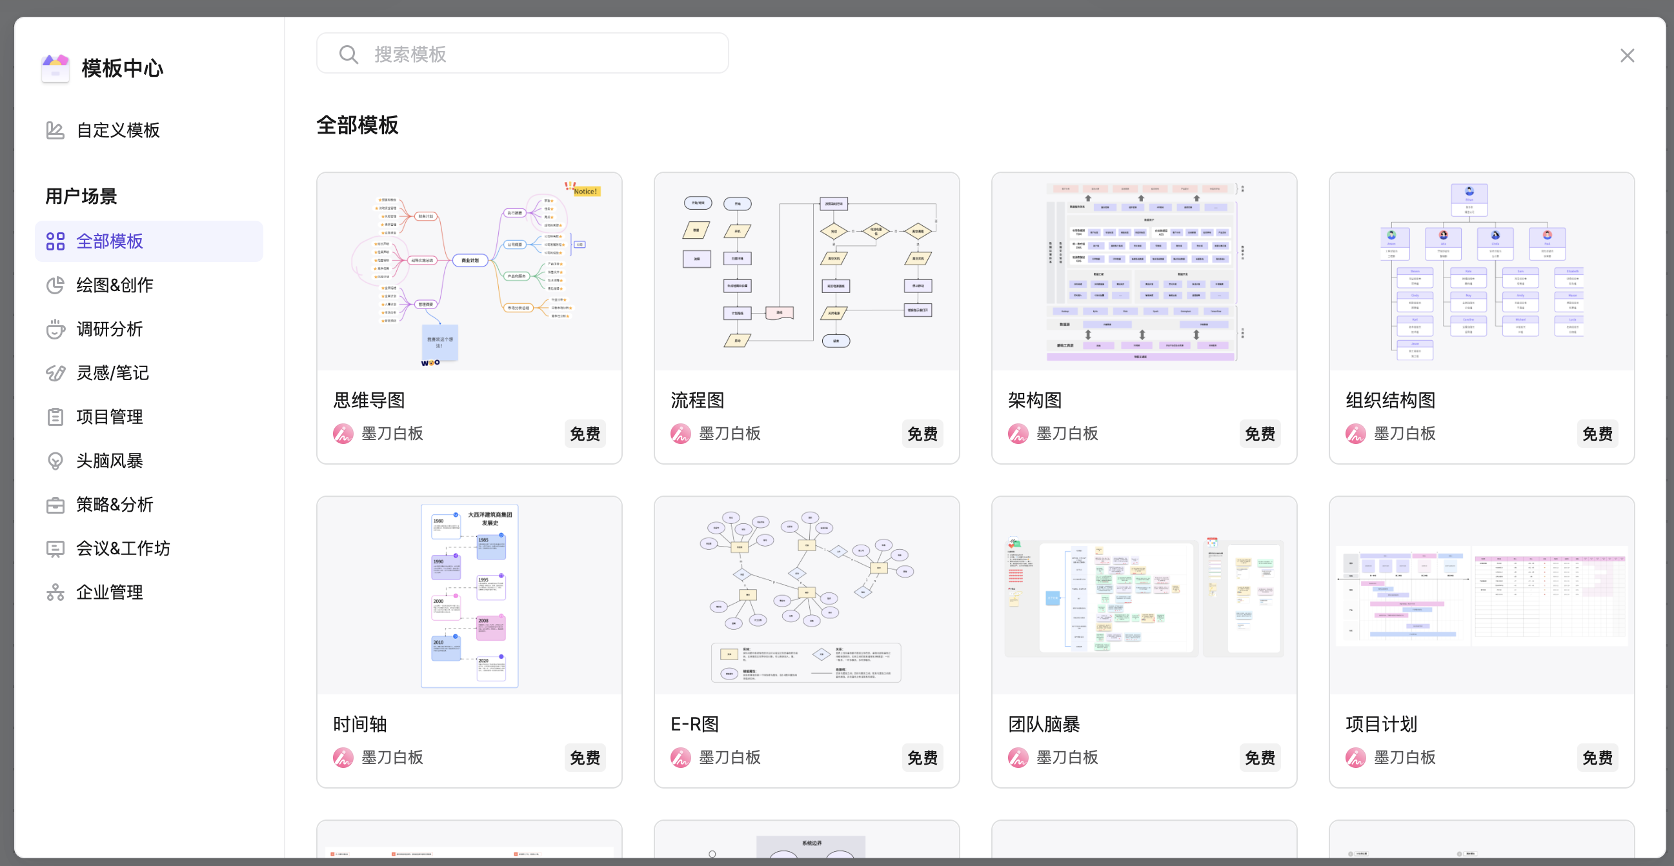Click 墨刀白板 avatar under E-R图
The width and height of the screenshot is (1674, 866).
680,758
